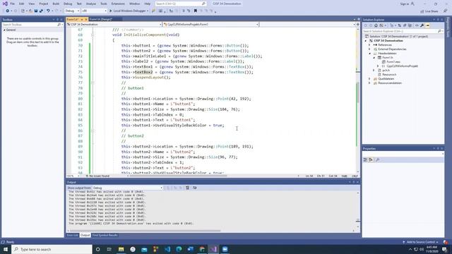Click the purple Visual Studio taskbar icon
This screenshot has width=452, height=254.
(x=213, y=249)
